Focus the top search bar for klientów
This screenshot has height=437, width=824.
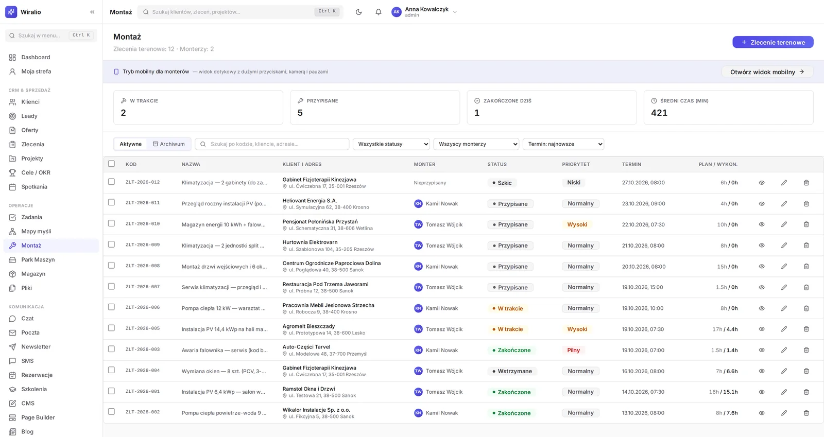[240, 12]
